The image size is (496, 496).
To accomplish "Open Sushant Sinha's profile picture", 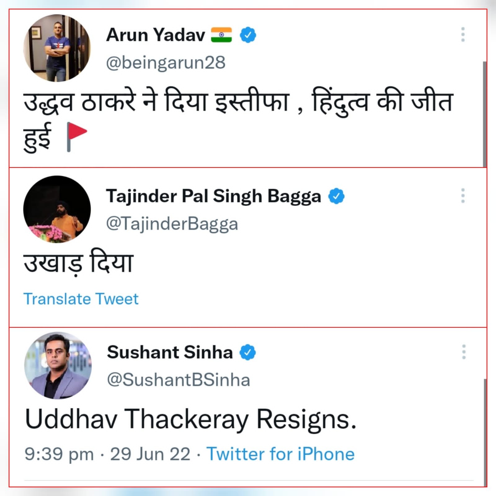I will [58, 365].
